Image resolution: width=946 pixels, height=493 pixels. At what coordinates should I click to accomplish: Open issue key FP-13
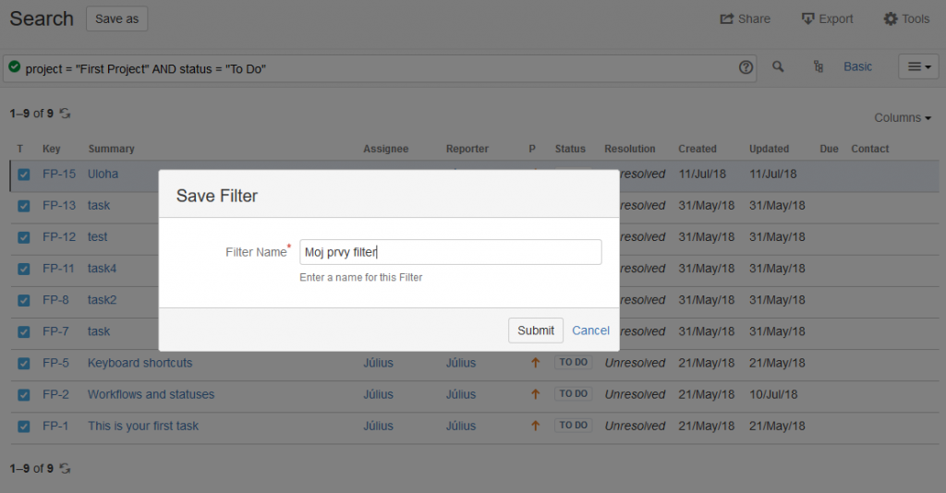point(59,206)
